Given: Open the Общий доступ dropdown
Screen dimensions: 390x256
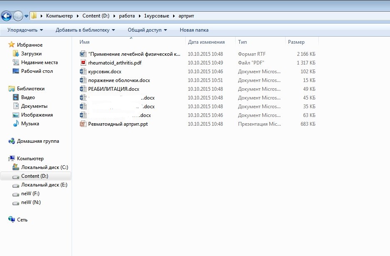Looking at the screenshot, I should pos(147,30).
